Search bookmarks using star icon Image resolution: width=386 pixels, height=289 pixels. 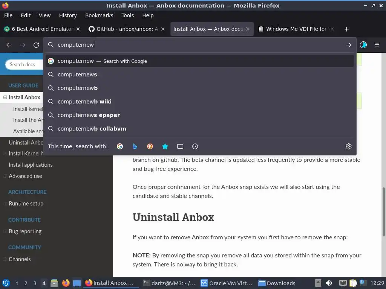coord(165,146)
